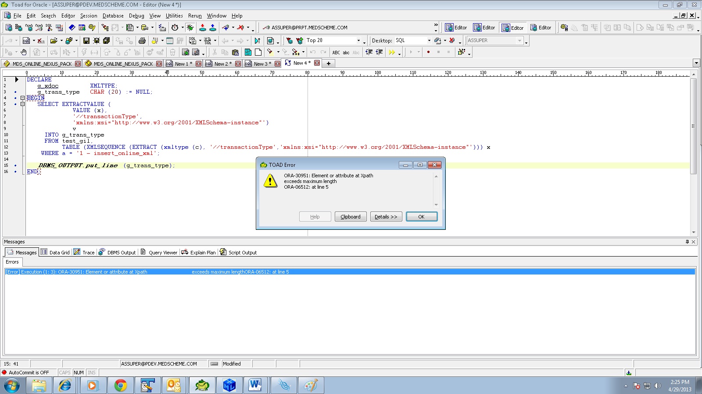Open the Database menu
The image size is (702, 394).
[113, 16]
